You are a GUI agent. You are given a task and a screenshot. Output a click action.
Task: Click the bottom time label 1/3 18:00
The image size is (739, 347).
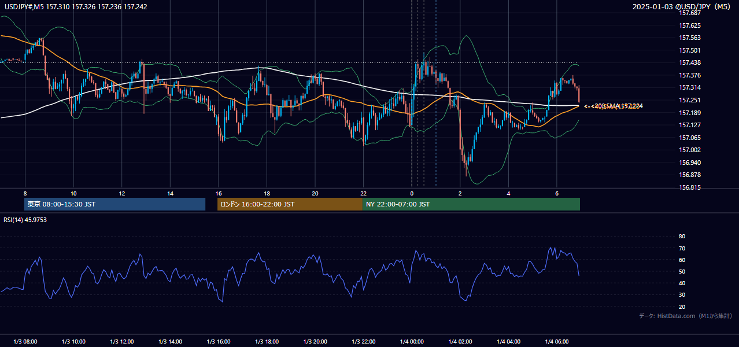[x=267, y=342]
